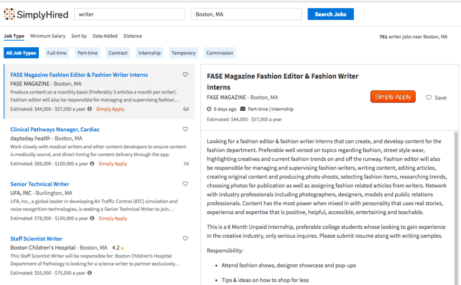Click the heart icon on Clinical Pathways Manager listing

(x=185, y=129)
